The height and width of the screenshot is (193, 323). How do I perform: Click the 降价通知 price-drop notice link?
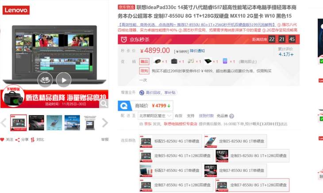pyautogui.click(x=197, y=51)
